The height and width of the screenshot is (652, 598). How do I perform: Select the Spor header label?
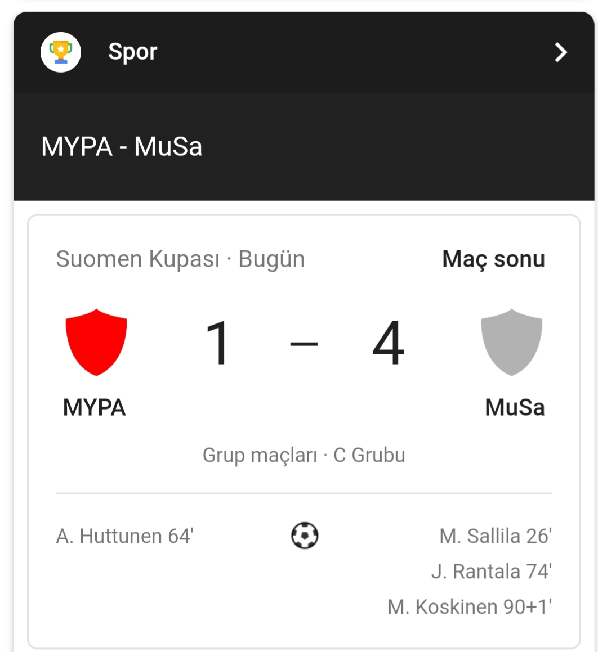[133, 52]
